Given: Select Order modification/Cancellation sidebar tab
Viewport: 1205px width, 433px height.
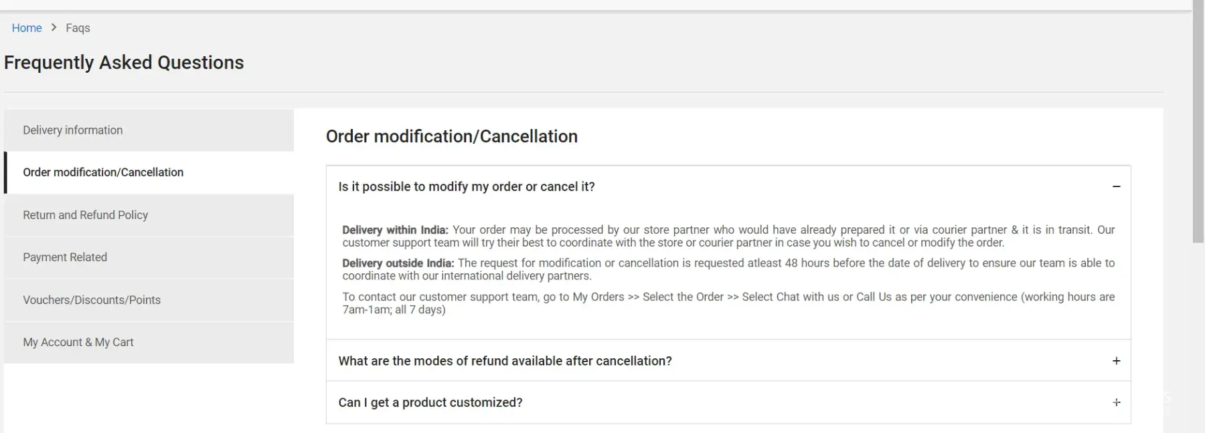Looking at the screenshot, I should pyautogui.click(x=103, y=172).
